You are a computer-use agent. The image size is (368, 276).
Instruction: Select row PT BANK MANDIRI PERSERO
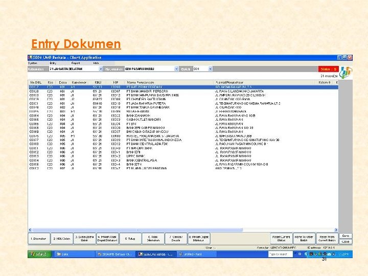(x=183, y=91)
